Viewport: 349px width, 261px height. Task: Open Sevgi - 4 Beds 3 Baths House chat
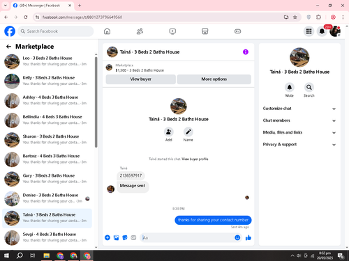[x=47, y=237]
